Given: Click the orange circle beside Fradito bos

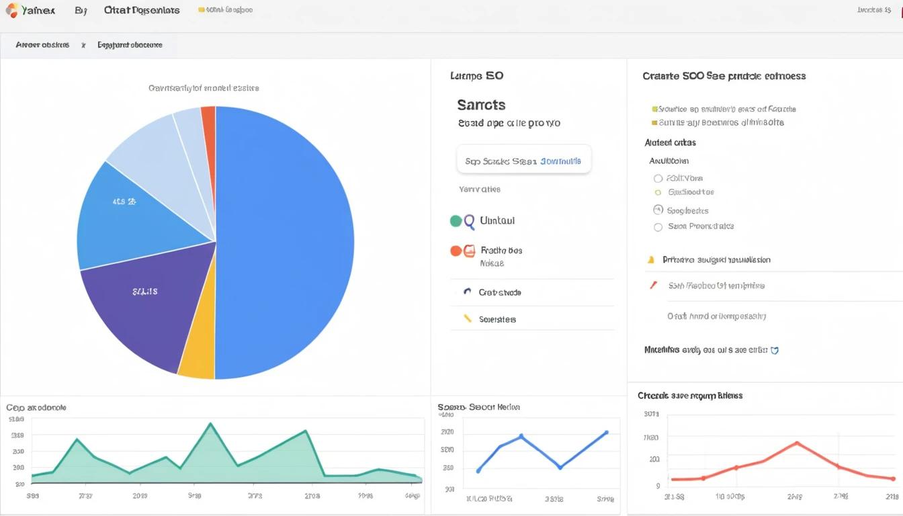Looking at the screenshot, I should coord(456,251).
